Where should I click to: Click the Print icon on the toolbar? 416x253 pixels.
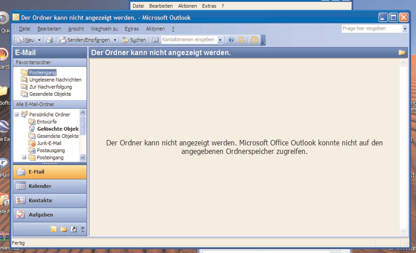pyautogui.click(x=50, y=40)
